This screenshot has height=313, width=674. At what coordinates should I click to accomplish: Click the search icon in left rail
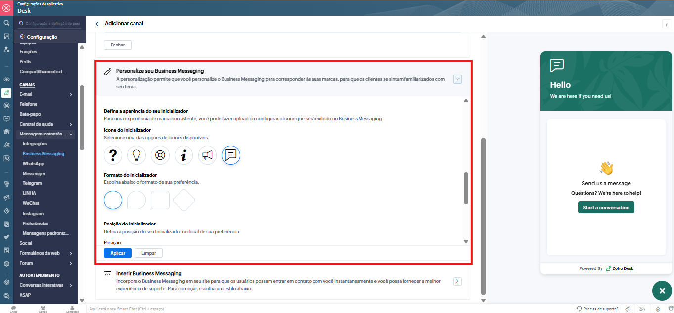point(6,23)
